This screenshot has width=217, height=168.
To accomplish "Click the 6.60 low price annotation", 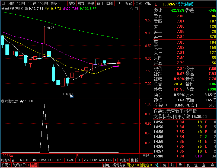I will 69,94.
